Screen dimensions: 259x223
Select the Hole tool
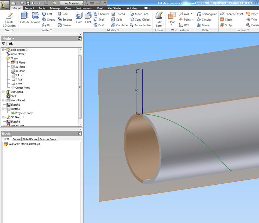coord(79,18)
